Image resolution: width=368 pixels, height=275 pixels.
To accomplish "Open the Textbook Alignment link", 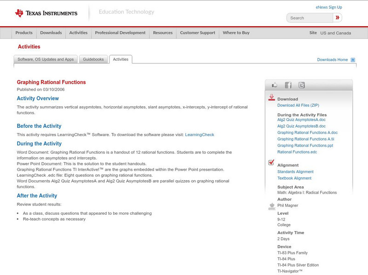I will (x=294, y=178).
